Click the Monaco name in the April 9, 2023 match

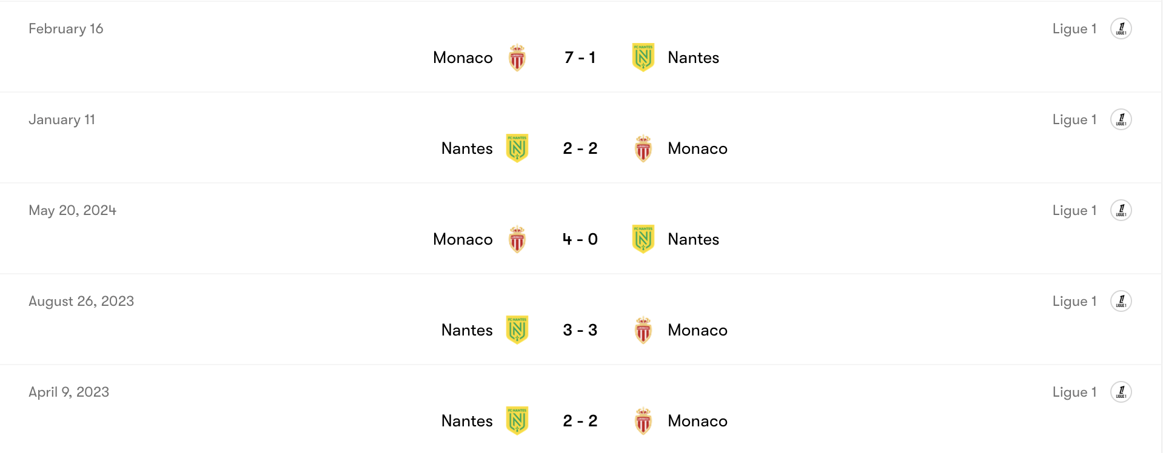[x=697, y=421]
